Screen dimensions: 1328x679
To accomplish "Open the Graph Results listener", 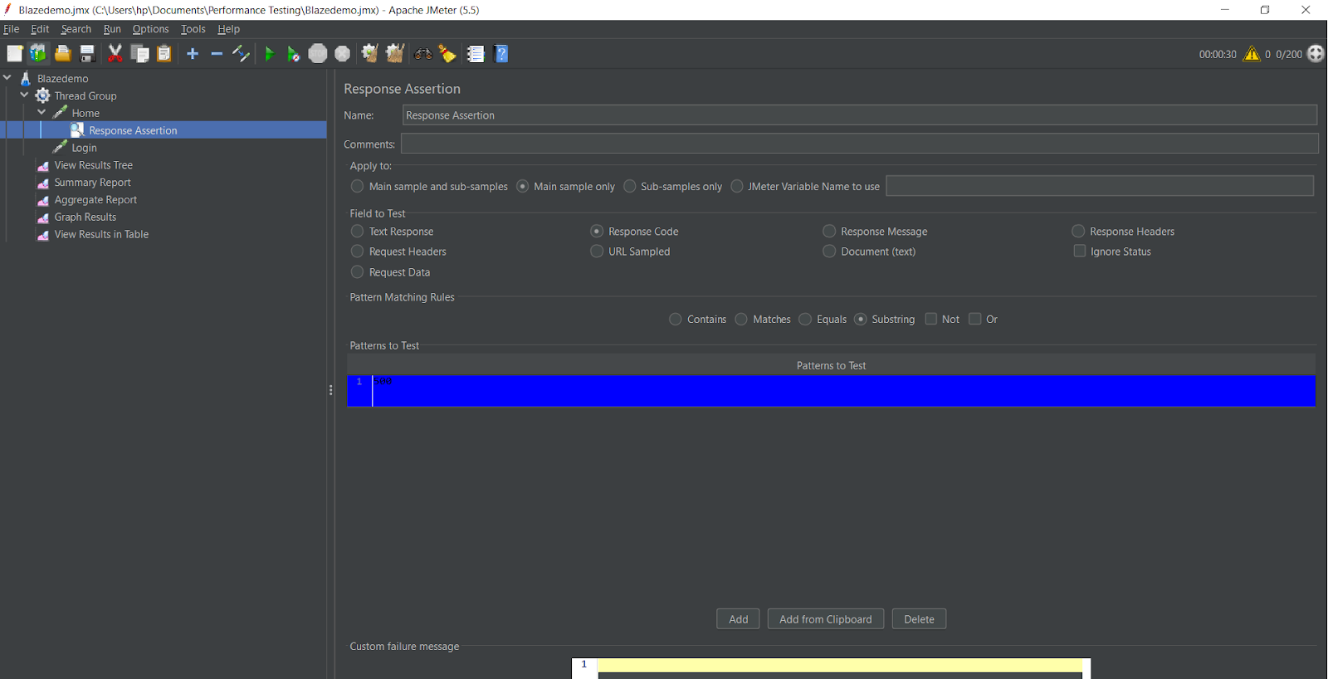I will (85, 217).
